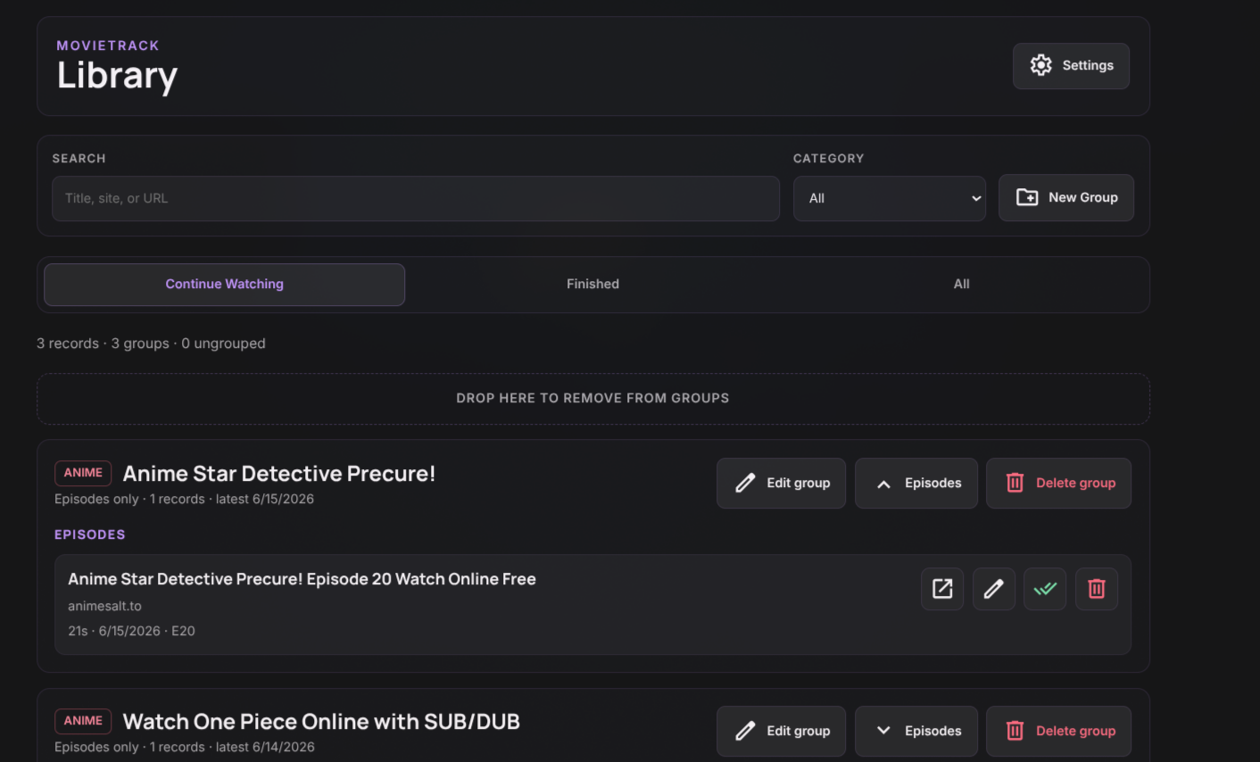Open the Category dropdown showing All
This screenshot has width=1260, height=762.
click(x=890, y=198)
